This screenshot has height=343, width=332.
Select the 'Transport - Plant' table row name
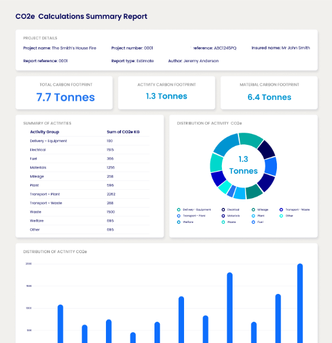point(44,194)
